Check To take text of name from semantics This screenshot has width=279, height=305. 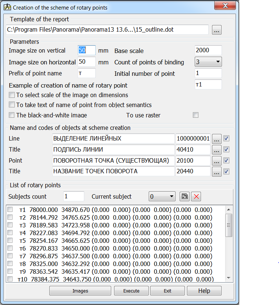pyautogui.click(x=12, y=105)
